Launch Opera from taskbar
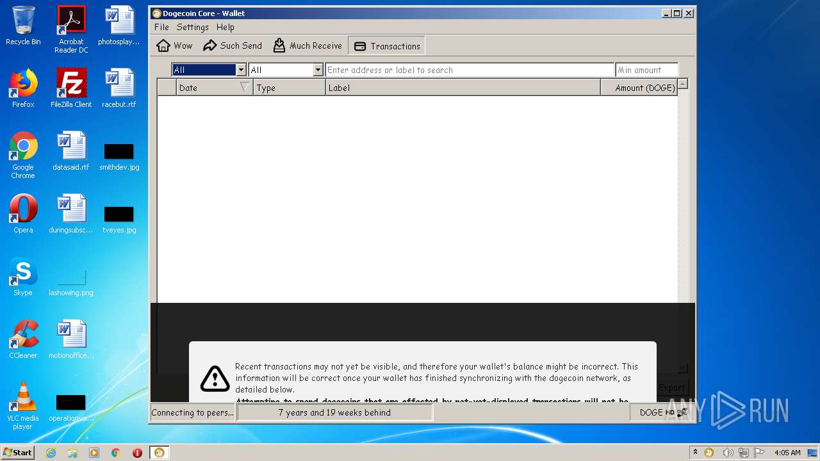 [137, 453]
